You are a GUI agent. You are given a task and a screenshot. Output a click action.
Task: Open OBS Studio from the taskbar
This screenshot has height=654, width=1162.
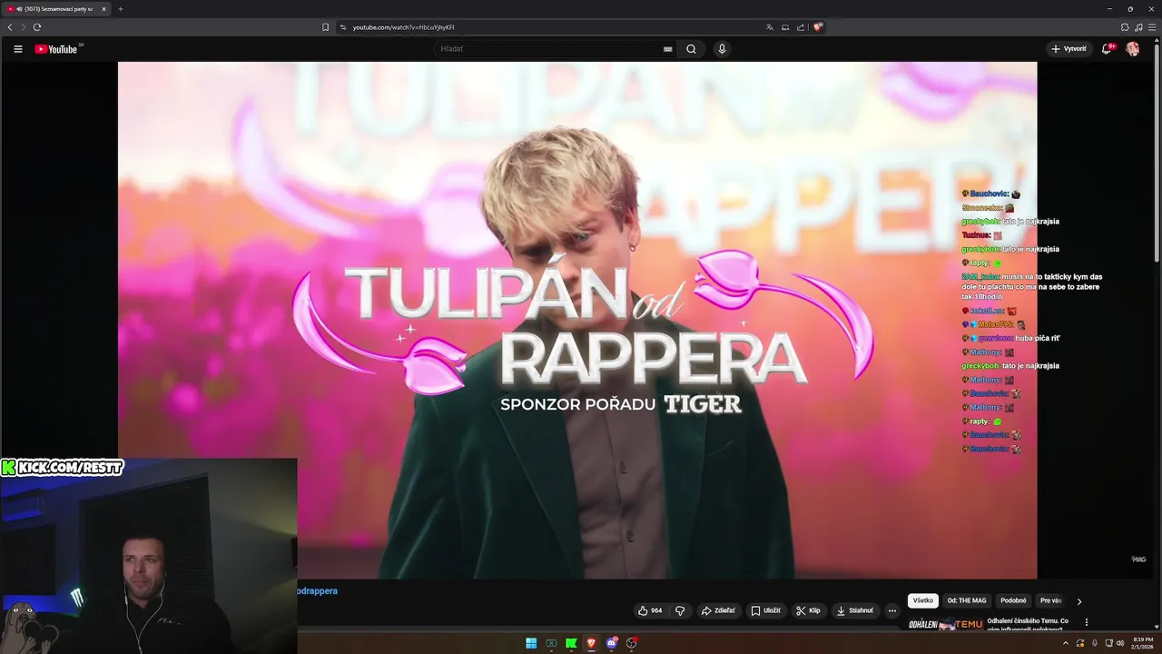coord(632,643)
